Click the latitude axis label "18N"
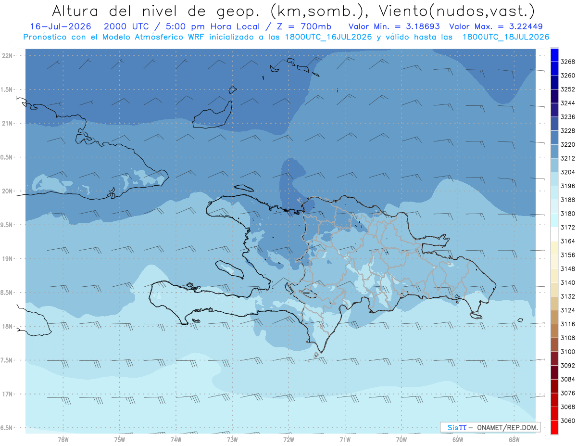Screen dimensions: 577x446 [7, 327]
